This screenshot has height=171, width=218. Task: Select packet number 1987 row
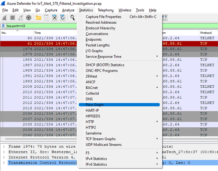pyautogui.click(x=38, y=65)
